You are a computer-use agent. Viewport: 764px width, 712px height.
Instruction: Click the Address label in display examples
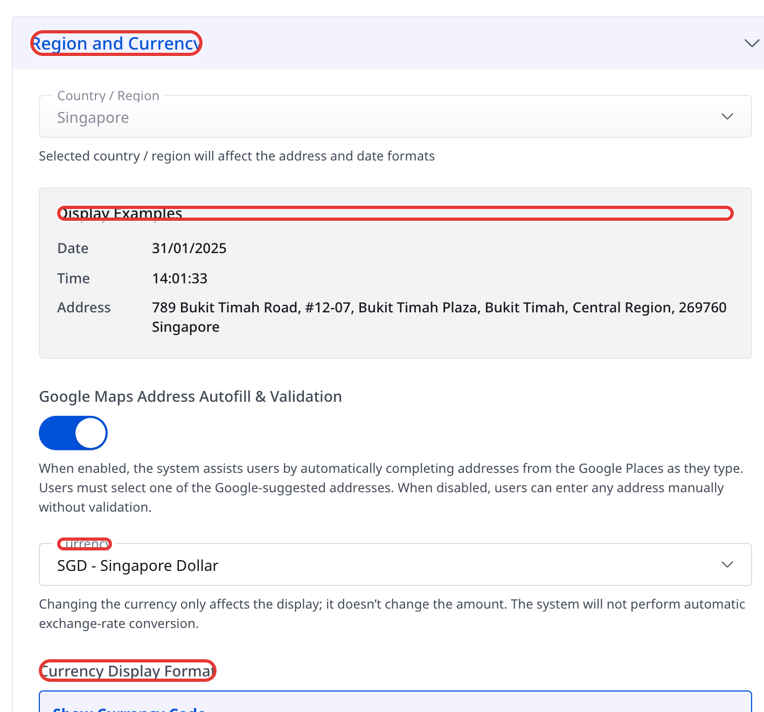tap(84, 308)
